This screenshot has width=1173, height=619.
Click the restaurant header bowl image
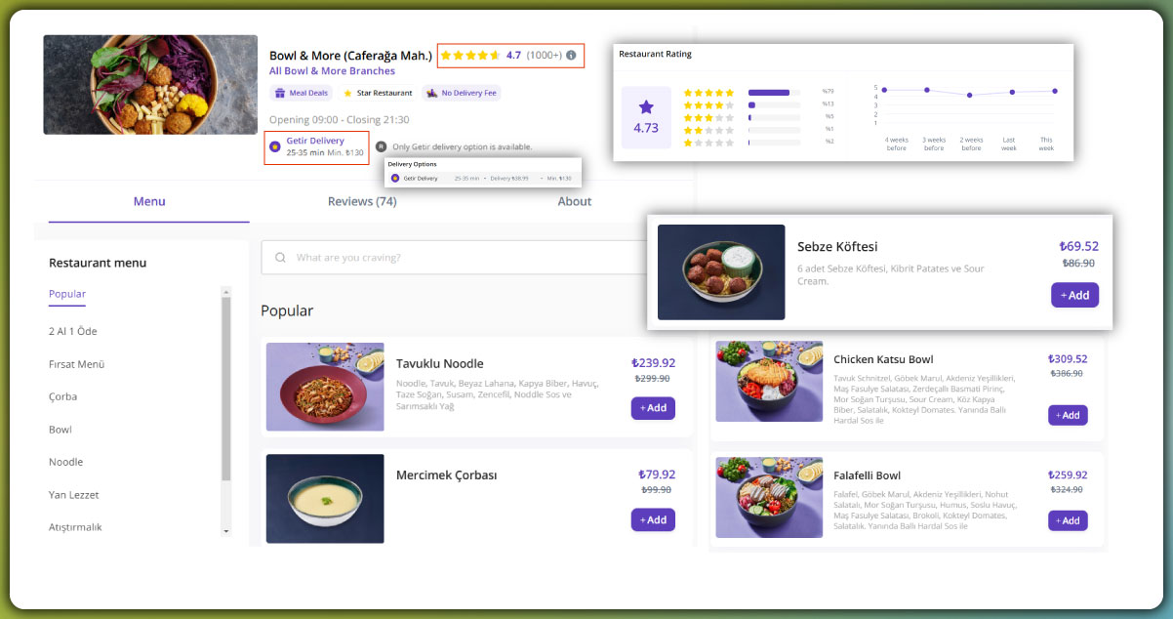click(x=149, y=85)
